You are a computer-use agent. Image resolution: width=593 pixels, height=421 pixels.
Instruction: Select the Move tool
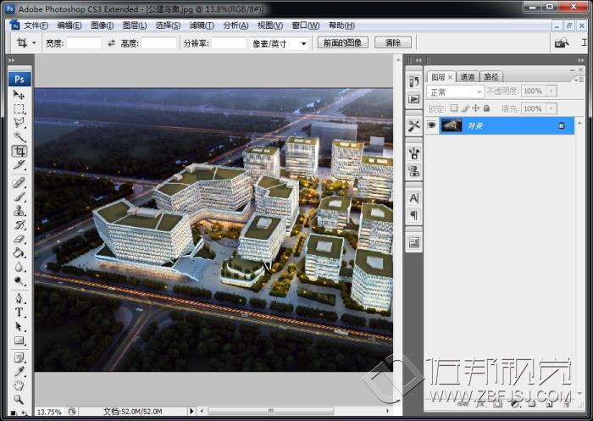point(19,96)
